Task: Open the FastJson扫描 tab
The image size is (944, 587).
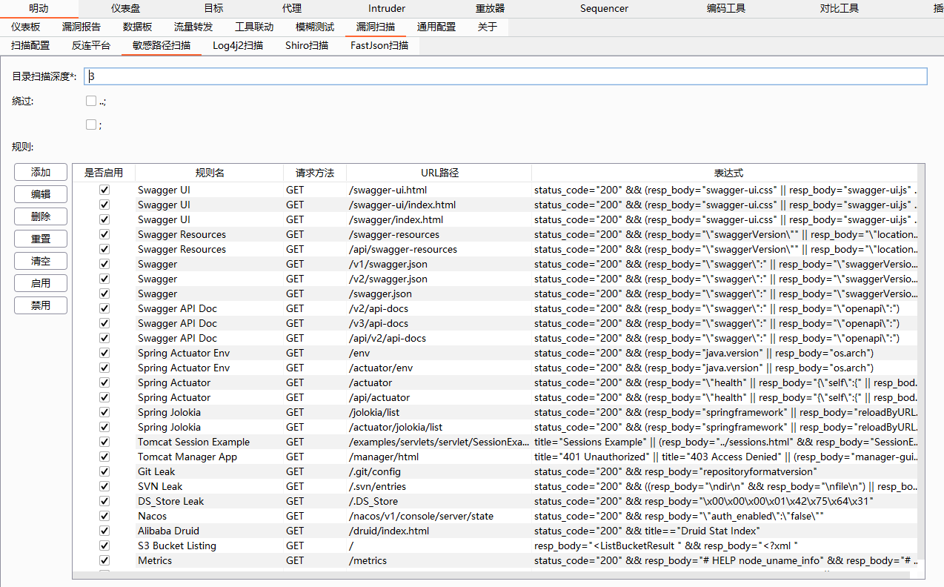Action: pyautogui.click(x=379, y=45)
